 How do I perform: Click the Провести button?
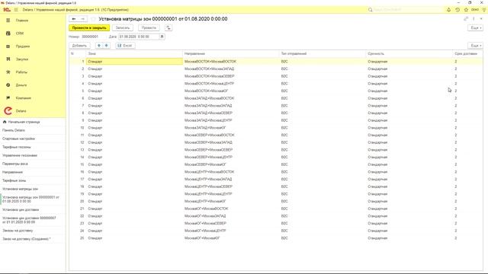point(149,28)
